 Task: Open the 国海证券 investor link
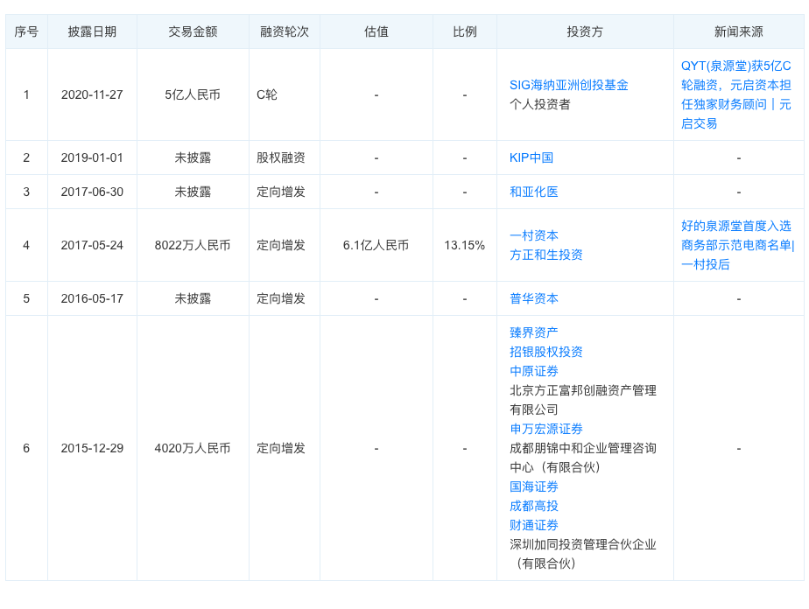tap(533, 486)
